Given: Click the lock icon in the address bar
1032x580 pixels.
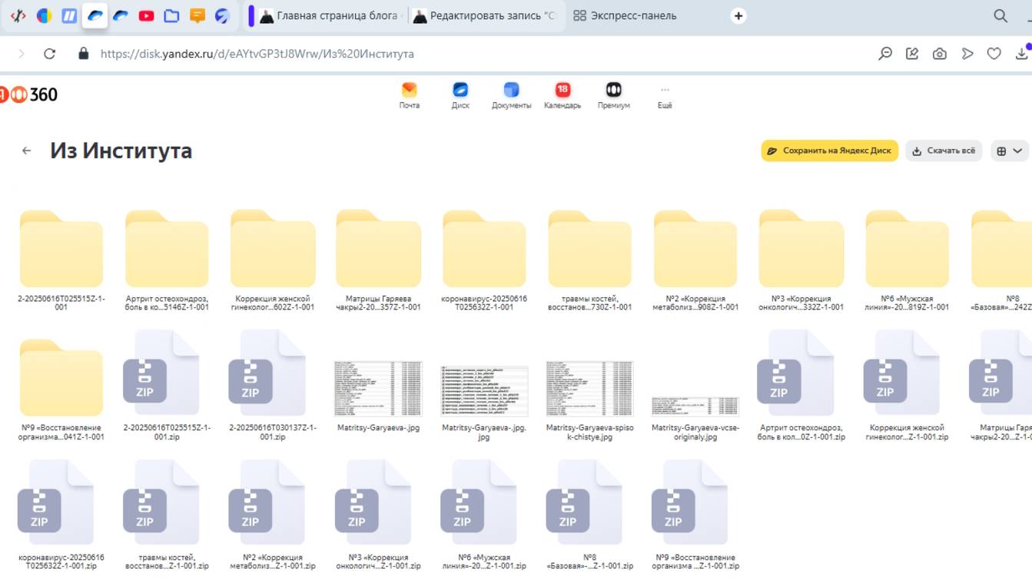Looking at the screenshot, I should [x=84, y=54].
